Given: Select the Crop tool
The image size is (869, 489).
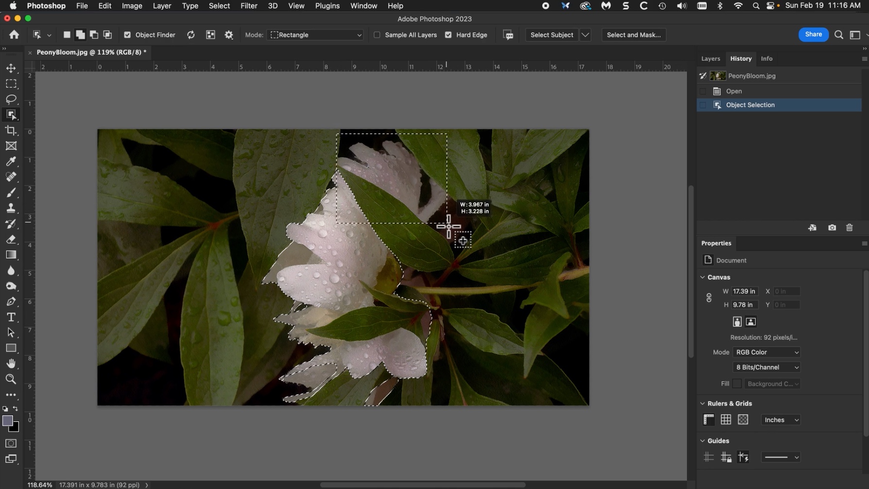Looking at the screenshot, I should tap(11, 130).
